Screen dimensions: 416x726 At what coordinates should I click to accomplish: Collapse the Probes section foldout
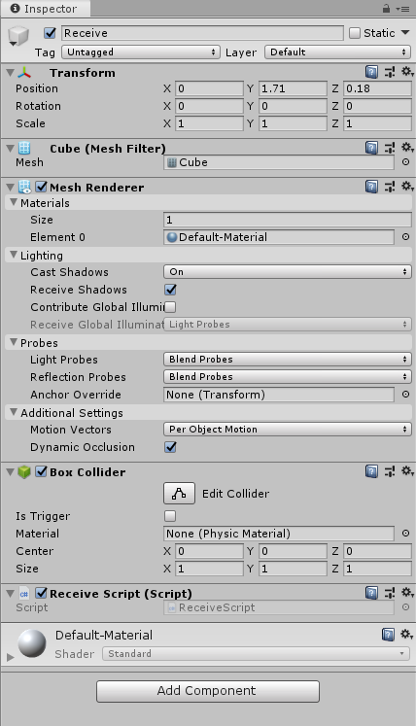14,342
